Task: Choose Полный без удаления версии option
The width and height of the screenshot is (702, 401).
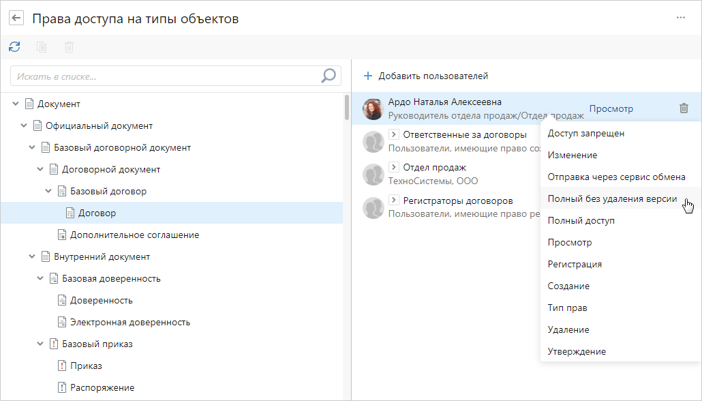Action: point(612,199)
